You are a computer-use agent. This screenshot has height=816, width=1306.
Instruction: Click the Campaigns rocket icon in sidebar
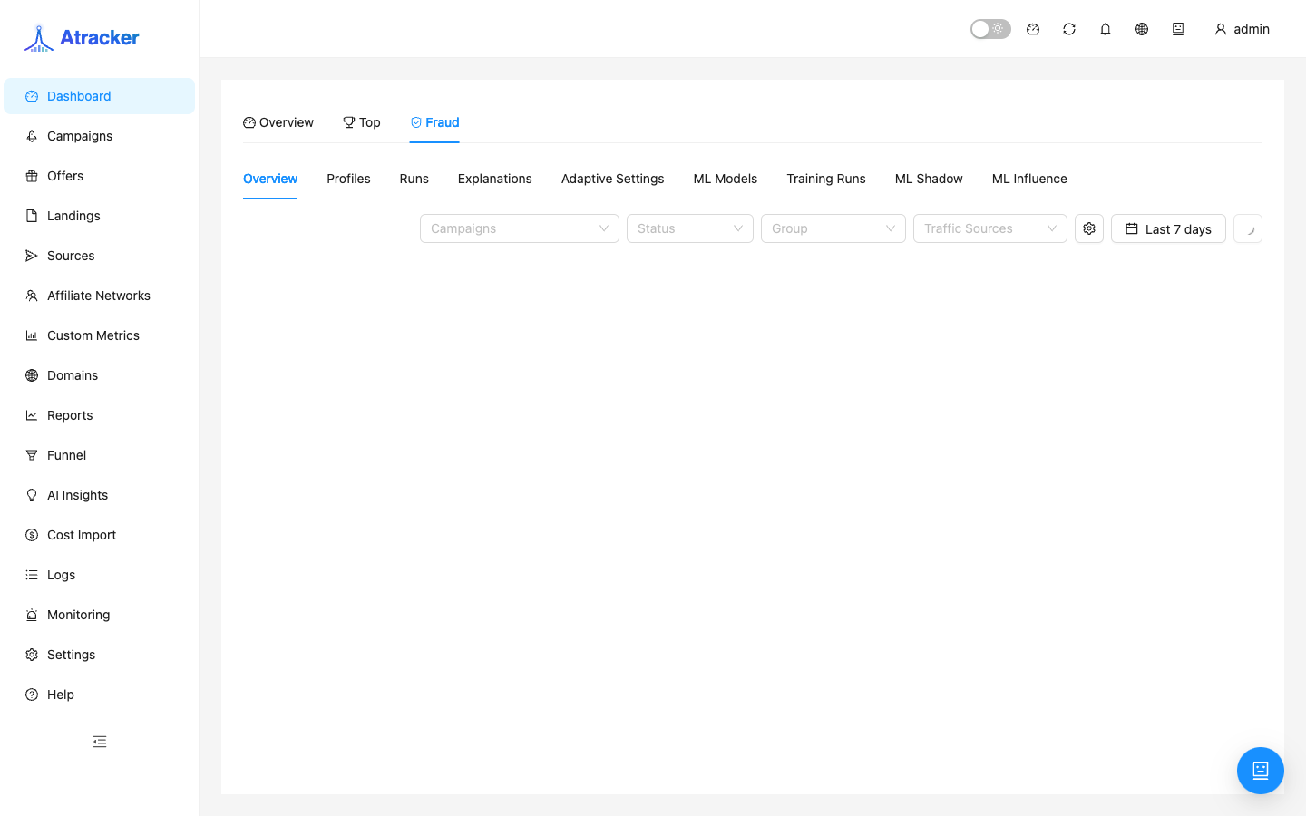point(32,136)
